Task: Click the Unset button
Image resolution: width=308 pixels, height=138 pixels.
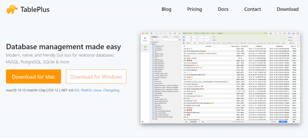Action: click(283, 43)
